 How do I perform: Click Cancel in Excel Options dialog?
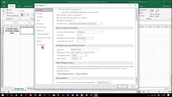[x=133, y=86]
